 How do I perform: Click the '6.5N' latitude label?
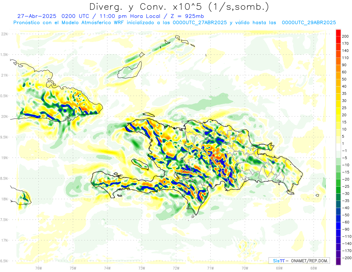[4, 261]
